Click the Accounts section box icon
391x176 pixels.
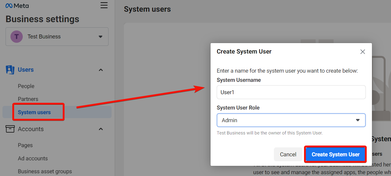(x=10, y=129)
